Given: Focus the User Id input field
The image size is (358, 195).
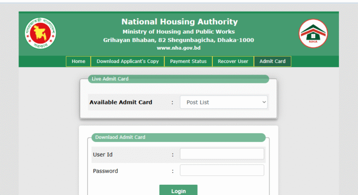Looking at the screenshot, I should [x=222, y=154].
